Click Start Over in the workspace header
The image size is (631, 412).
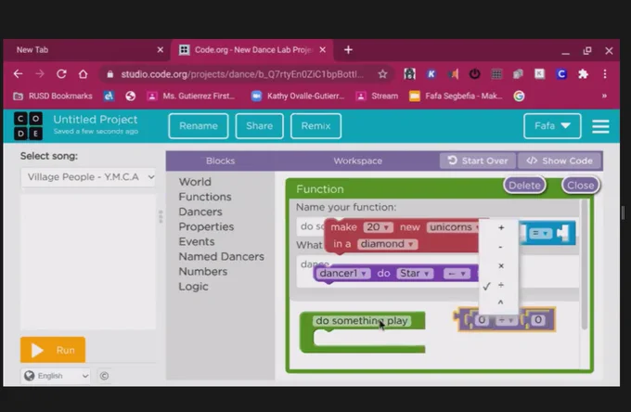[x=478, y=161]
